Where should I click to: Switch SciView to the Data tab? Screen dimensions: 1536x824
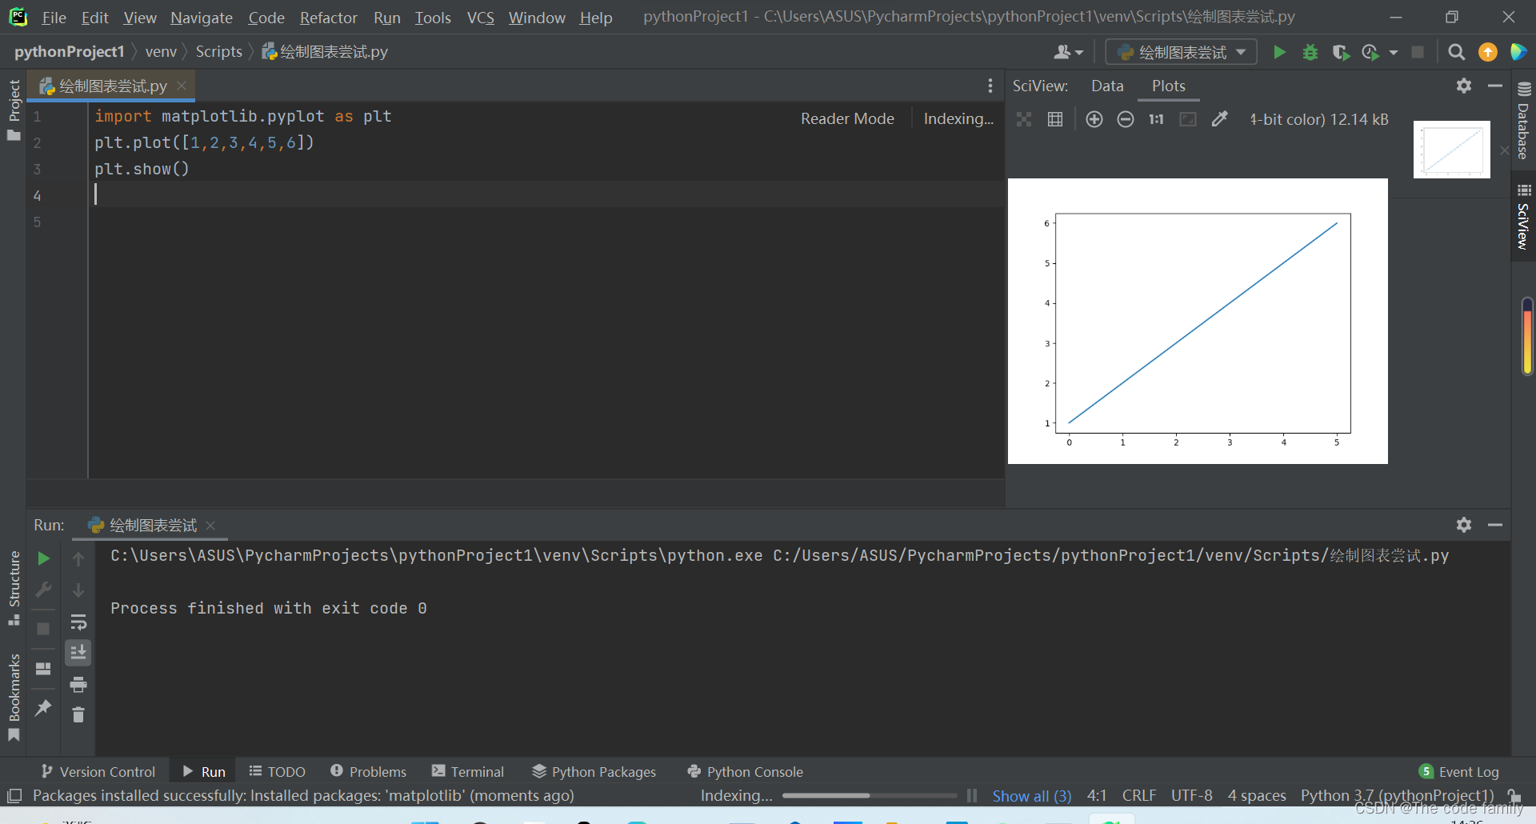(x=1106, y=86)
